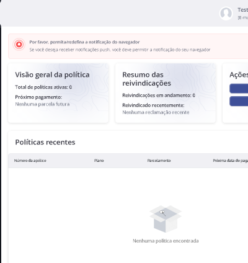The width and height of the screenshot is (248, 263).
Task: Open the first blue action button
Action: 239,89
